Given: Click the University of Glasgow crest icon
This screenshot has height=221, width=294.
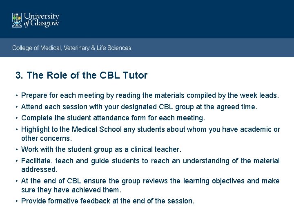Looking at the screenshot, I should (17, 20).
